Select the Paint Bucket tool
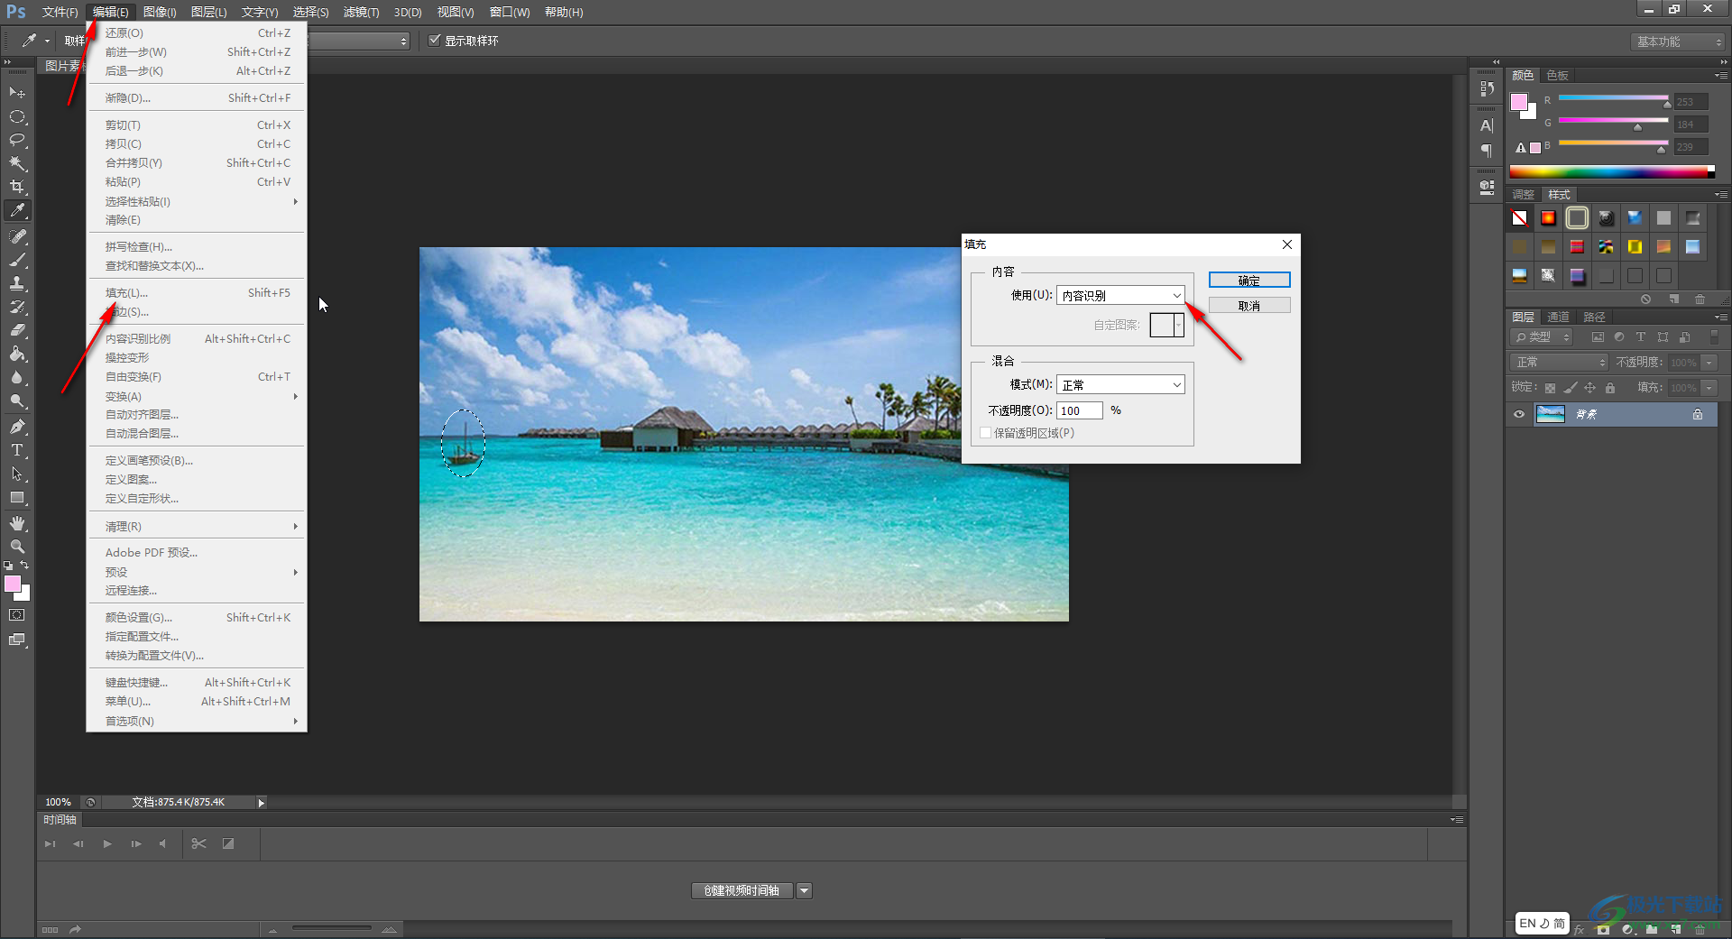 tap(17, 354)
